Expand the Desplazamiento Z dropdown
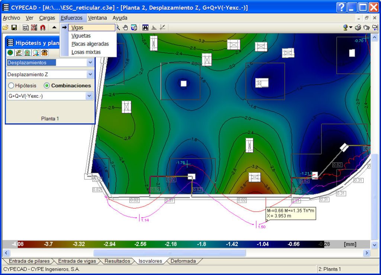This screenshot has height=275, width=381. pyautogui.click(x=90, y=75)
